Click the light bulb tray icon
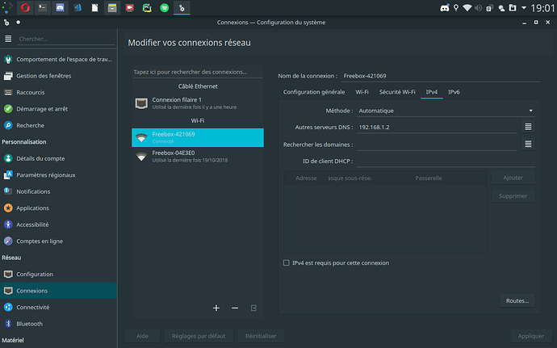 (x=456, y=8)
